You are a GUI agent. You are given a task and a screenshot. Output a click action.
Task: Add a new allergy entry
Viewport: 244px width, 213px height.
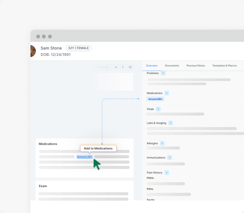coord(162,143)
